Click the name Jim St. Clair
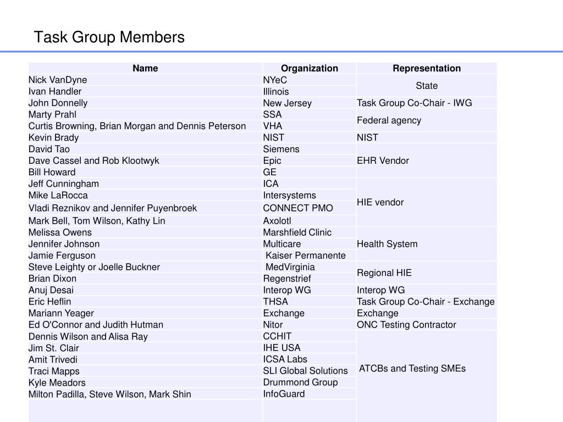Image resolution: width=563 pixels, height=422 pixels. click(x=53, y=348)
